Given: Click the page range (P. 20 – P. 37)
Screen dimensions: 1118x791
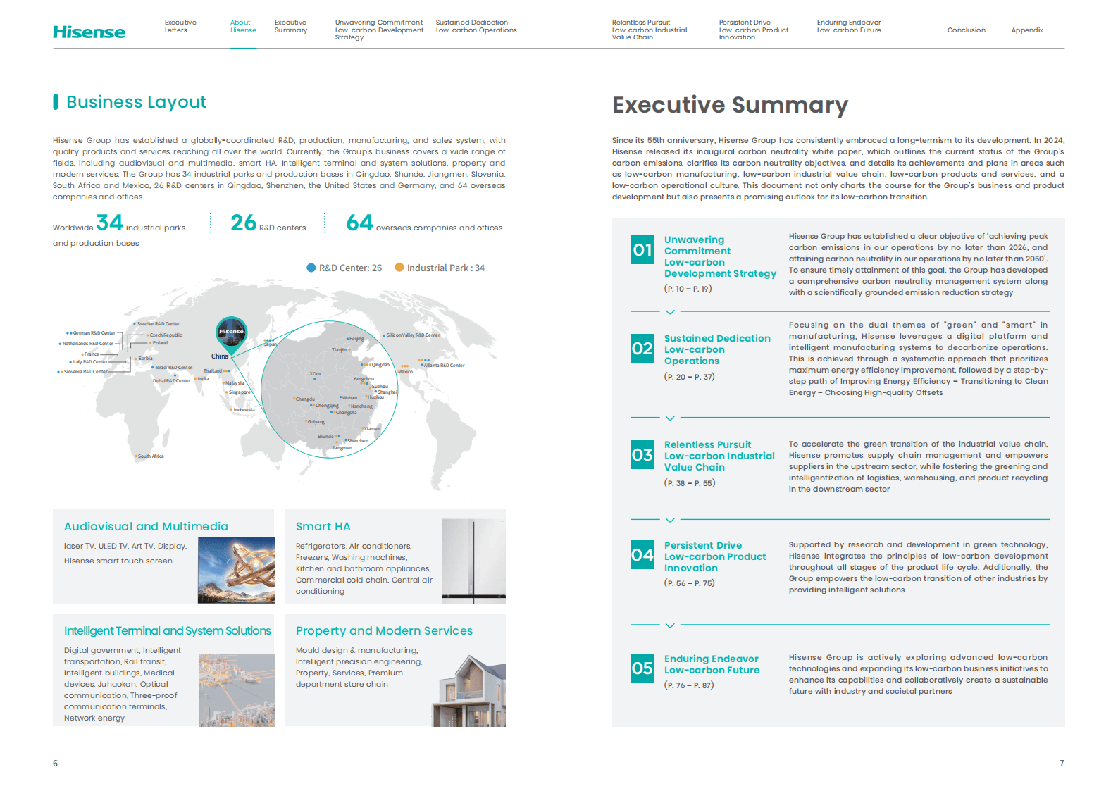Looking at the screenshot, I should (x=689, y=377).
